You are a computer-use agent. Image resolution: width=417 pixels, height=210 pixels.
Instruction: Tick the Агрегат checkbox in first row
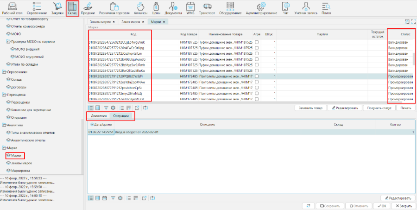pos(257,42)
